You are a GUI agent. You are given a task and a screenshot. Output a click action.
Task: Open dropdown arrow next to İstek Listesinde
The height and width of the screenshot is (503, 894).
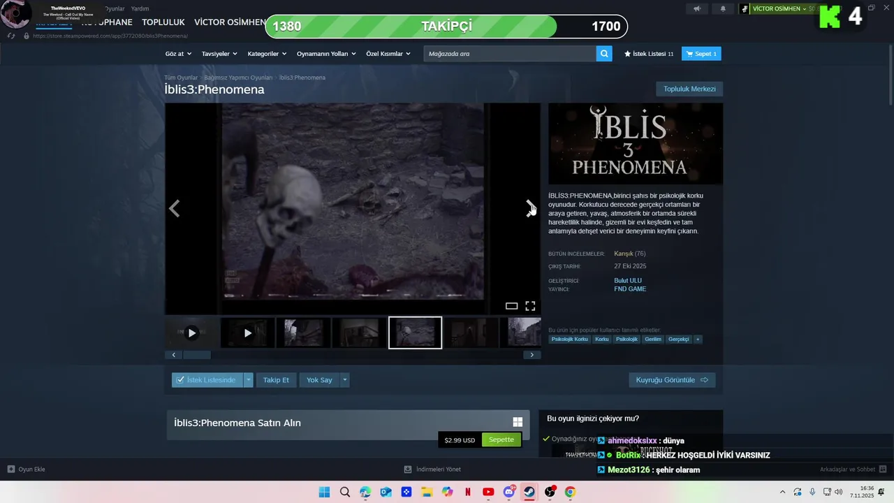pos(248,380)
